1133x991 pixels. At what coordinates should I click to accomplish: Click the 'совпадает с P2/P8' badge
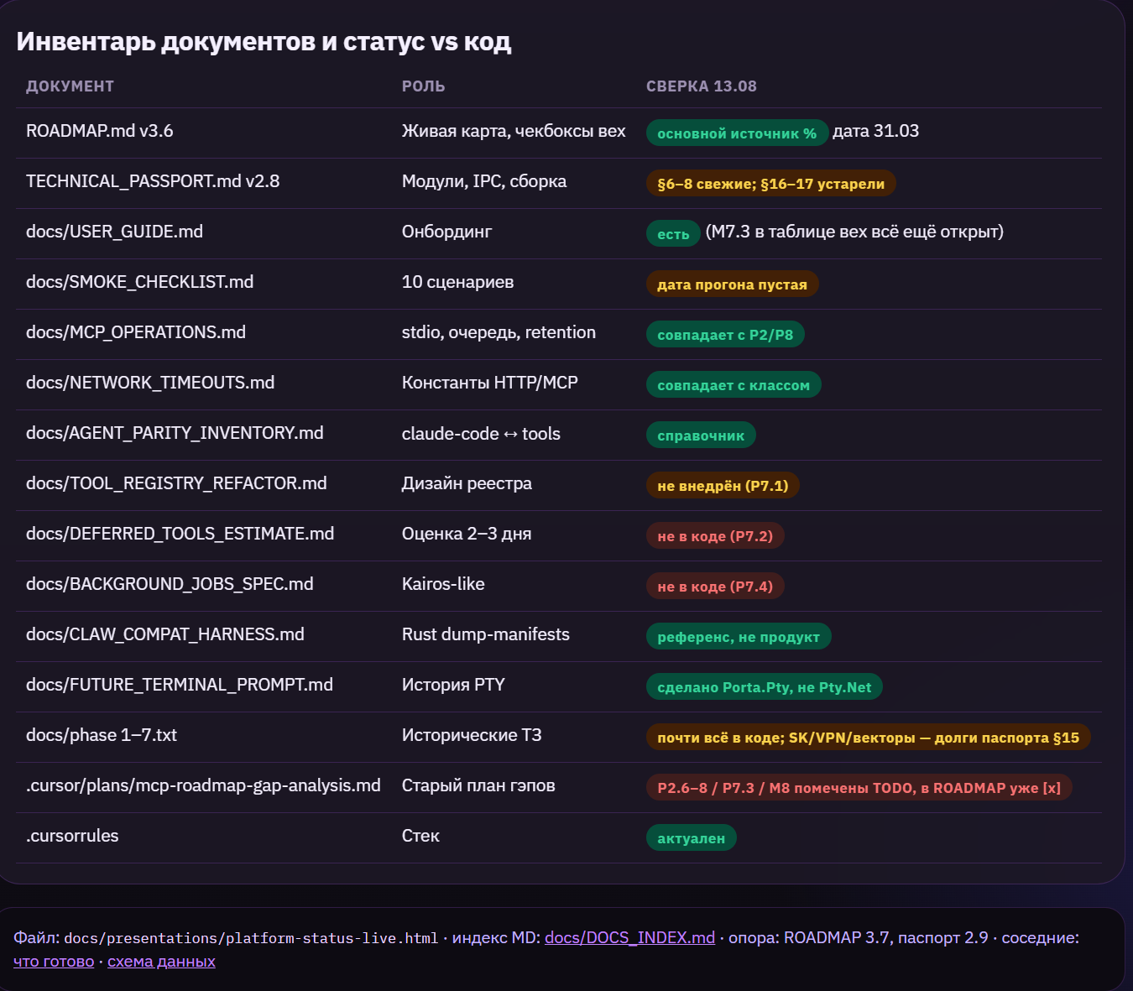coord(725,334)
